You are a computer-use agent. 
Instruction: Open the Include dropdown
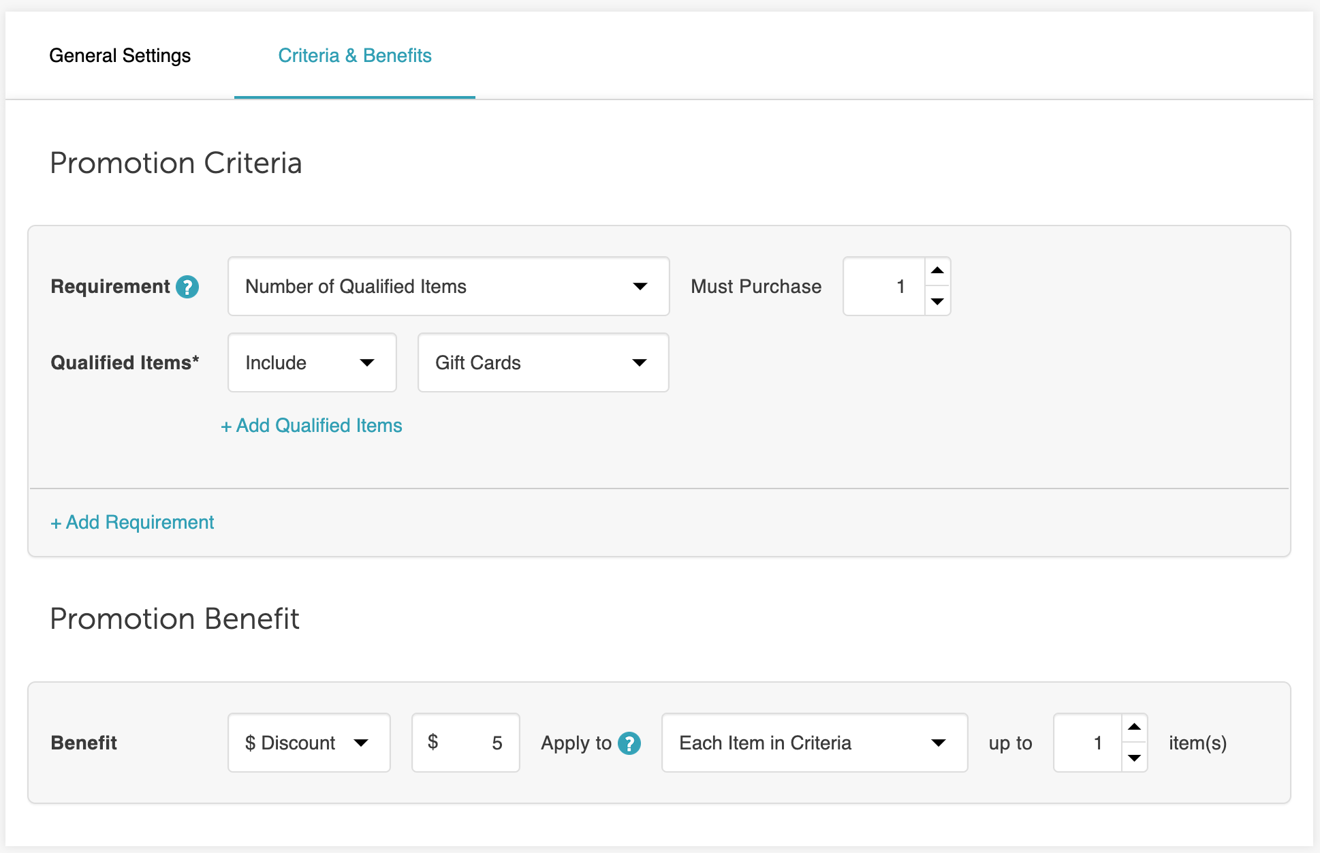(x=312, y=362)
